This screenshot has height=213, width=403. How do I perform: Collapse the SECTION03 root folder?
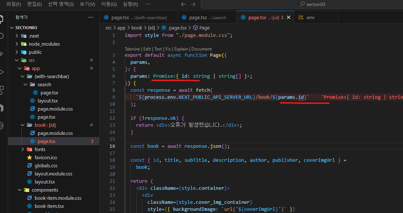[x=12, y=28]
